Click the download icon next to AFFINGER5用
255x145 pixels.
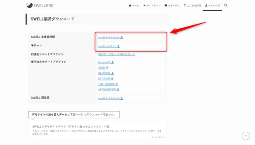pos(118,89)
